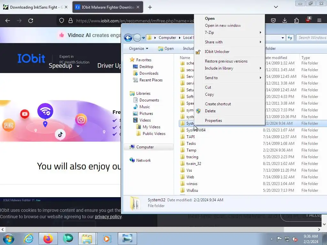This screenshot has width=327, height=245.
Task: Click the volume icon in system tray
Action: (x=295, y=239)
